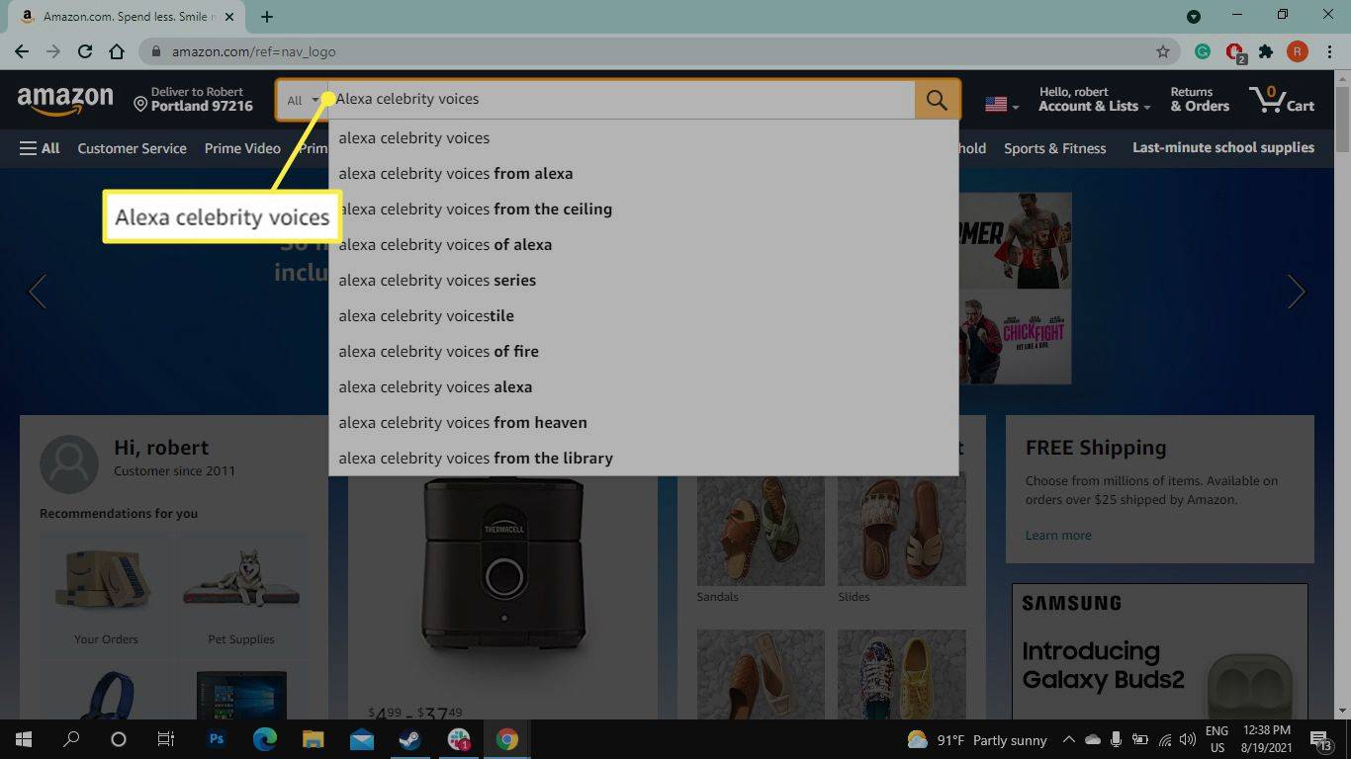Open the Slides category image
This screenshot has width=1351, height=759.
[901, 531]
